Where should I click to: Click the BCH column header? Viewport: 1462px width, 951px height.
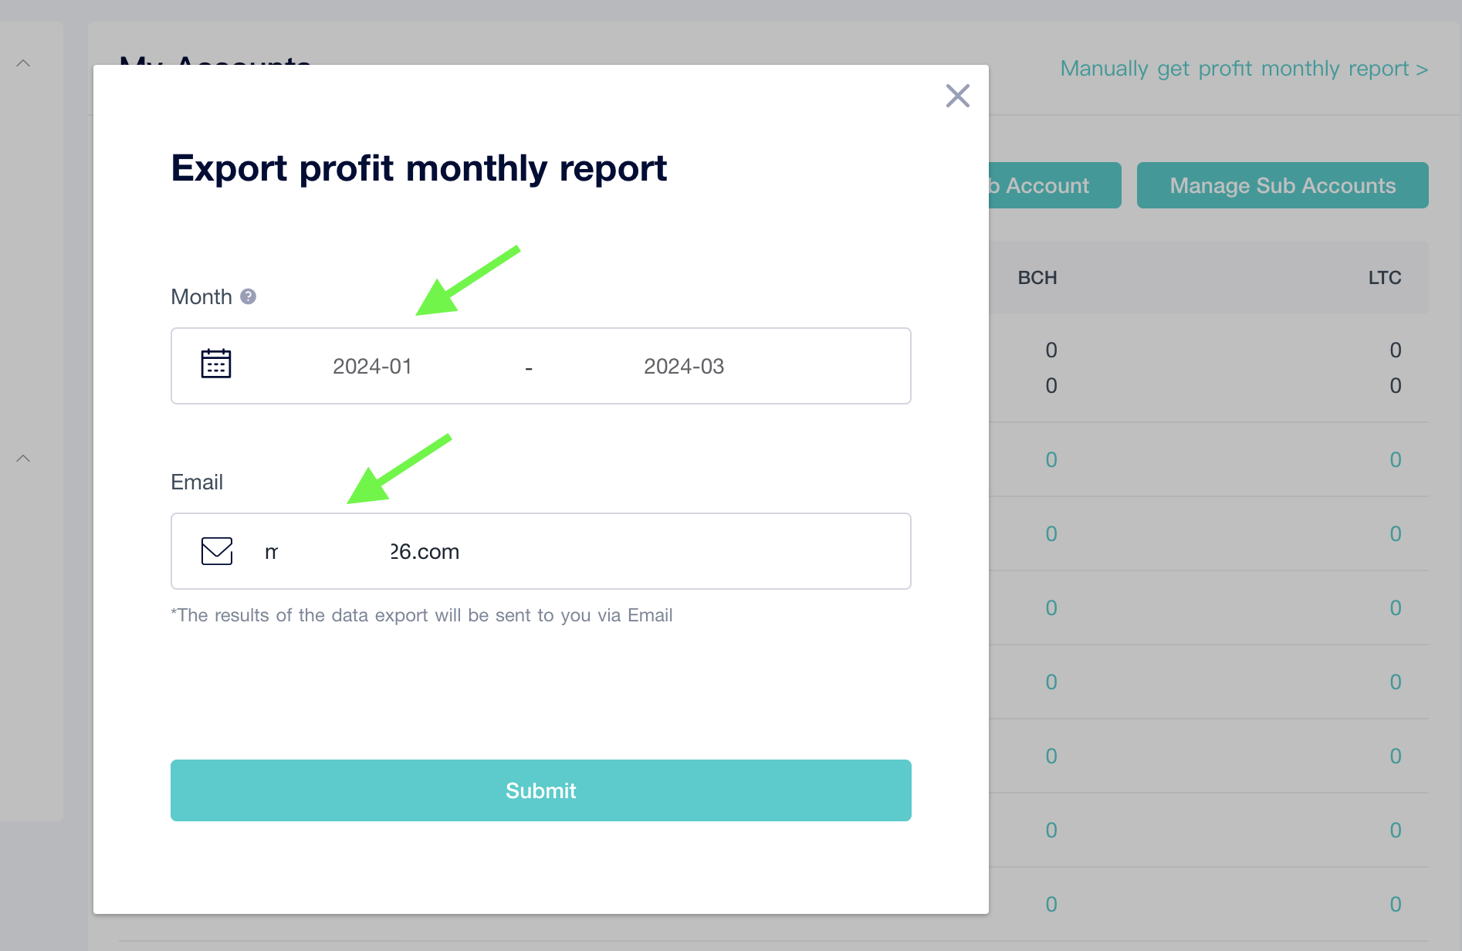tap(1037, 278)
